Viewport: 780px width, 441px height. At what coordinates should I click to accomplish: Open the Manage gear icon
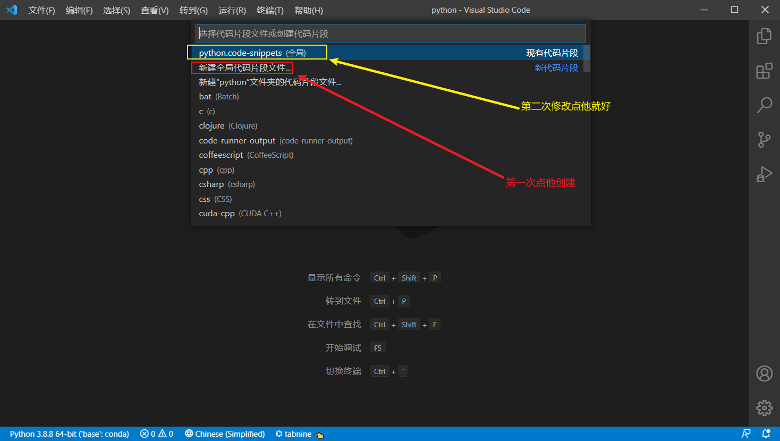(764, 408)
